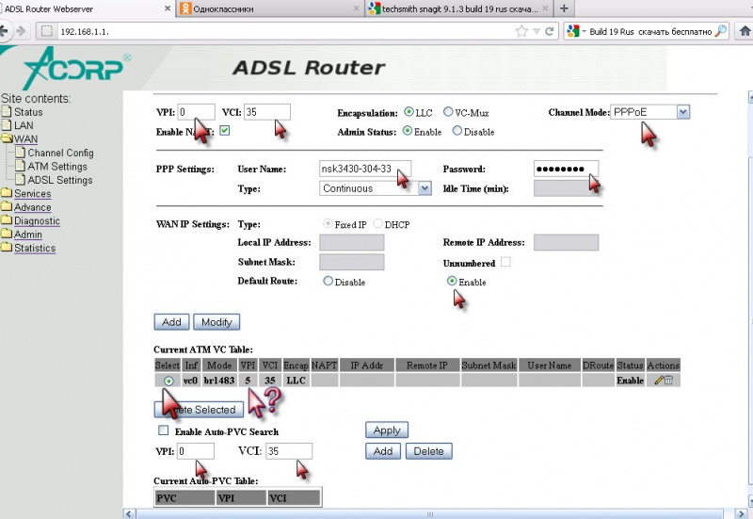Click the User Name input field

pyautogui.click(x=363, y=170)
